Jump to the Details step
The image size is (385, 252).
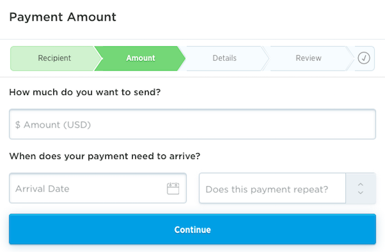(225, 58)
